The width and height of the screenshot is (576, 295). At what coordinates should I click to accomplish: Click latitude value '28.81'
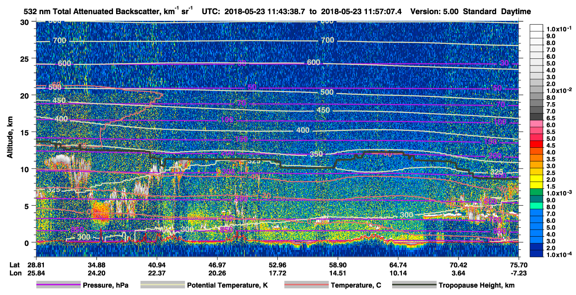(37, 264)
